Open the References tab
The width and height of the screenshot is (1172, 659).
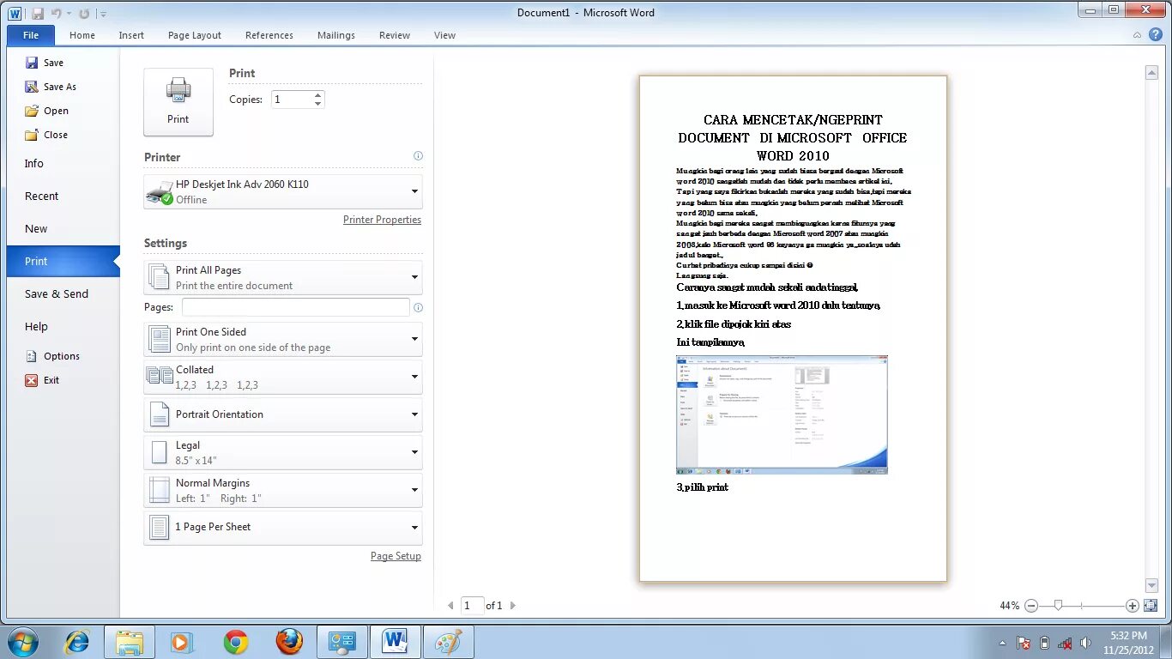pos(269,35)
